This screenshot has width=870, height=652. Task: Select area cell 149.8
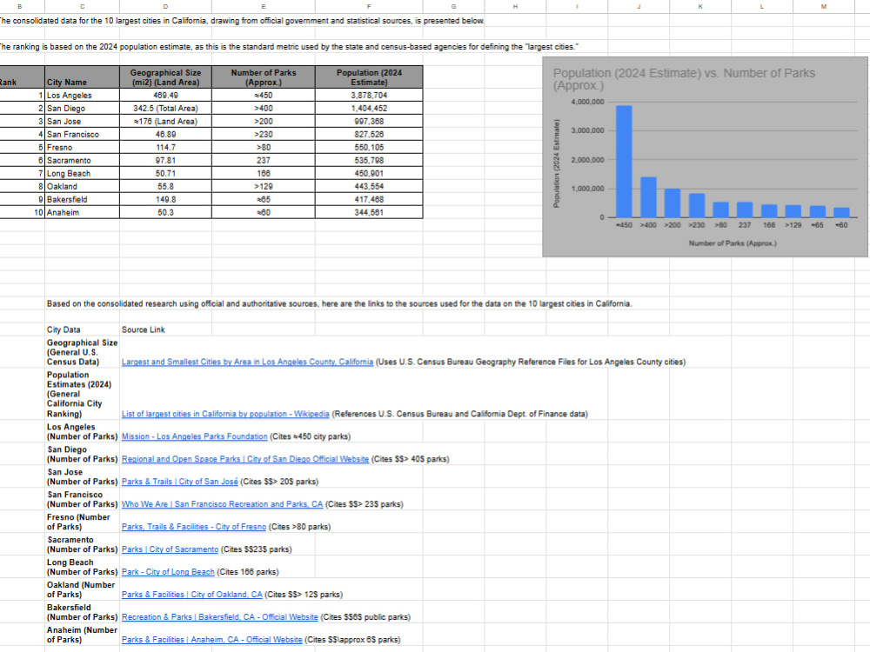pyautogui.click(x=165, y=200)
